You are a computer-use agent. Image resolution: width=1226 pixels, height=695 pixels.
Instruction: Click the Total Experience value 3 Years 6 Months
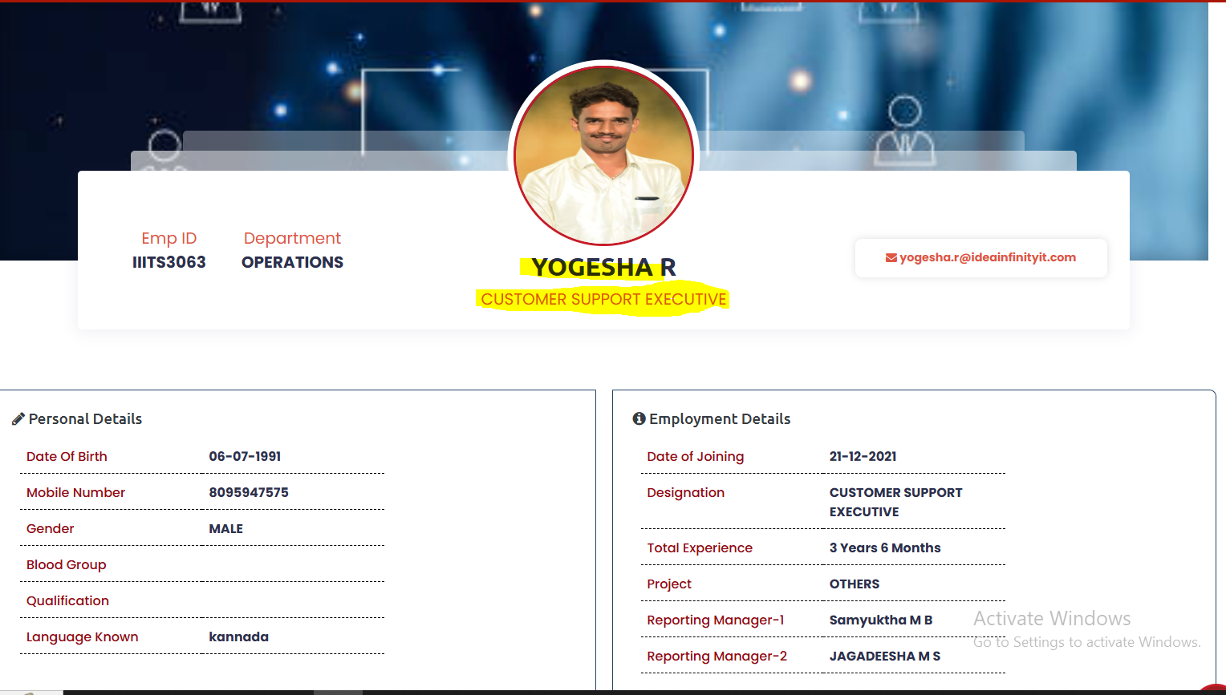point(885,548)
